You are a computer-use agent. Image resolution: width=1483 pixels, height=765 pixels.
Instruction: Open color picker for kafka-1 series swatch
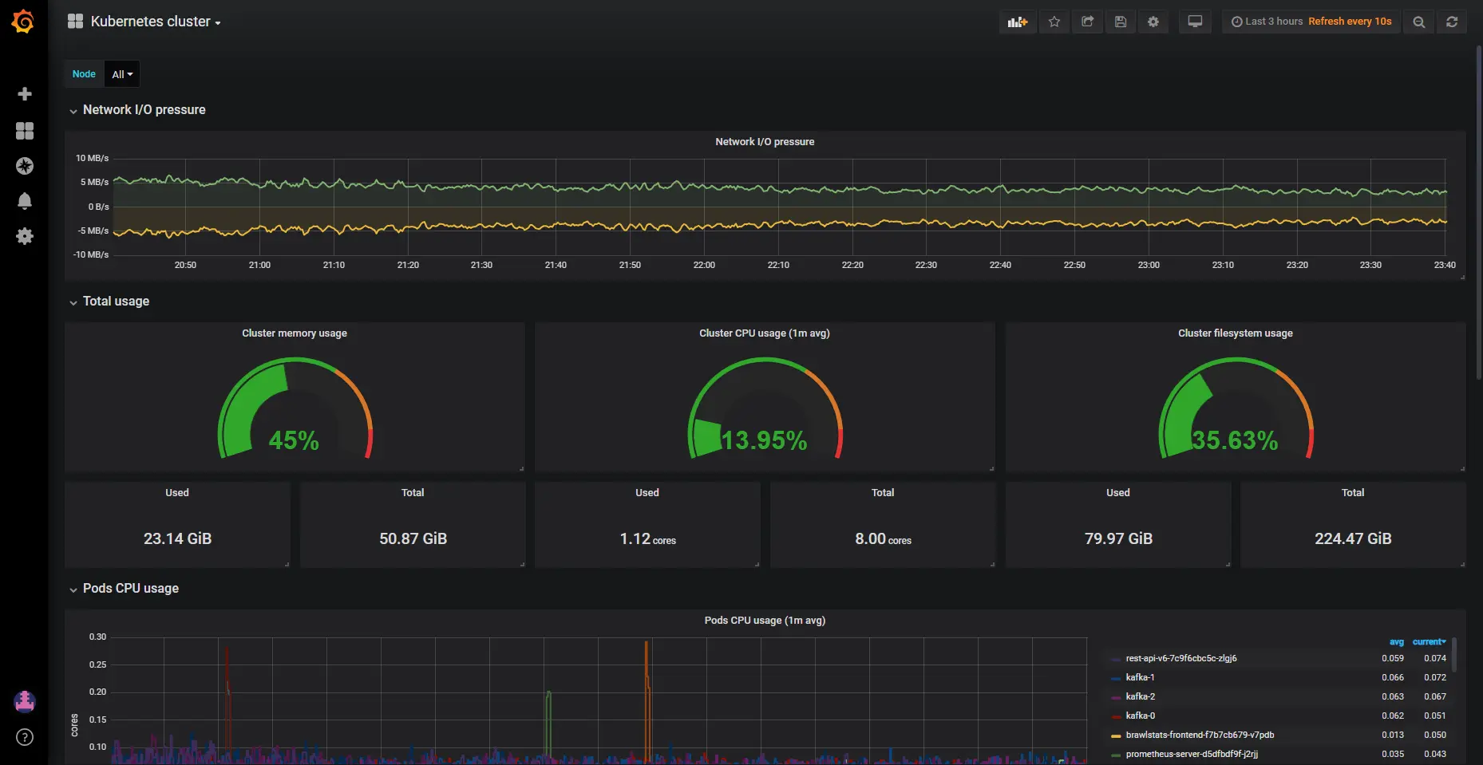1116,679
